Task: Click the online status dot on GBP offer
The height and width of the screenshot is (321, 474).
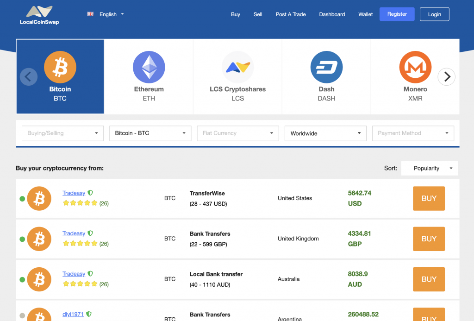Action: [x=22, y=239]
